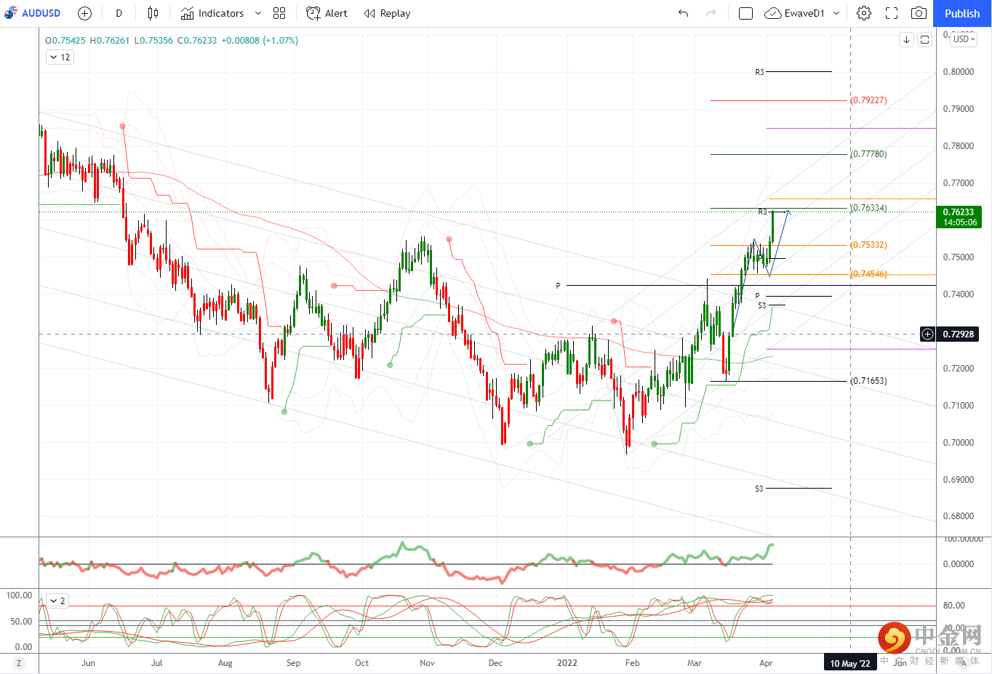Screen dimensions: 992x674
Task: Click the 0.71653 black level label
Action: tap(869, 381)
